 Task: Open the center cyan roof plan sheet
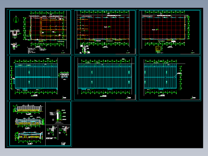click(105, 78)
